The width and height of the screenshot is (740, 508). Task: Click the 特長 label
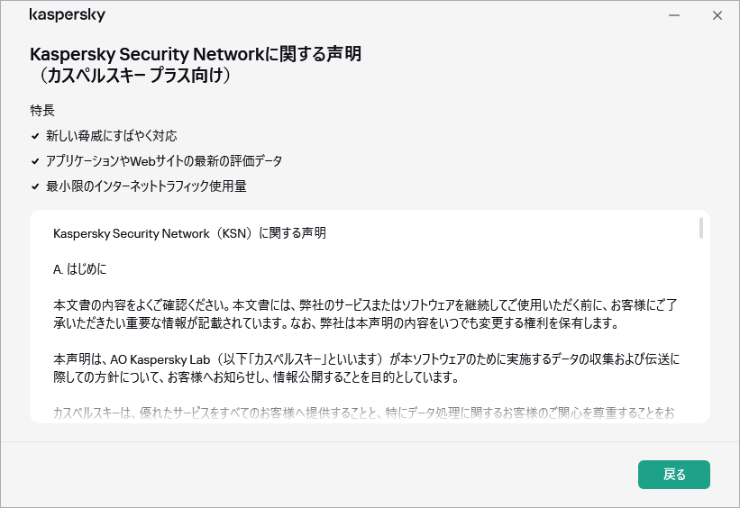point(42,111)
